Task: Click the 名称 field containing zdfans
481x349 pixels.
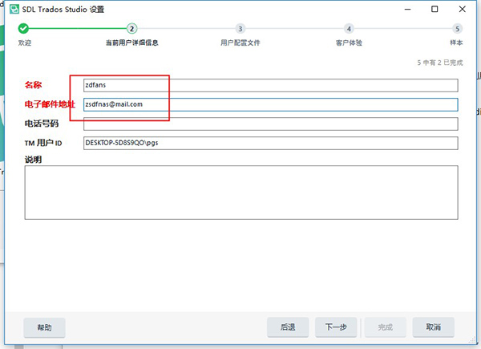Action: (269, 84)
